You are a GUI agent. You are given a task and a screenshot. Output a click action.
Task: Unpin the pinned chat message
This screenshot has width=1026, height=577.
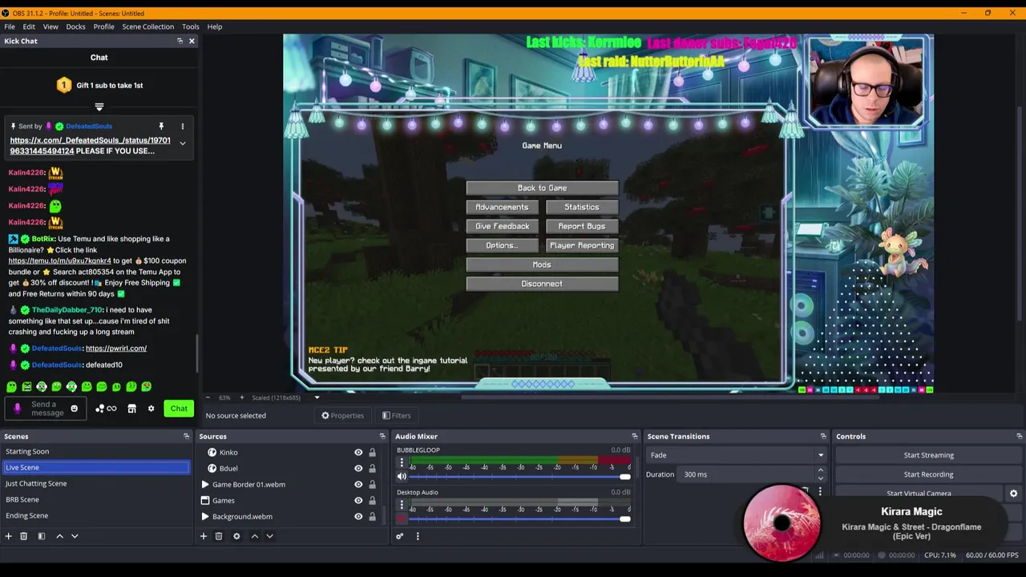click(x=161, y=127)
